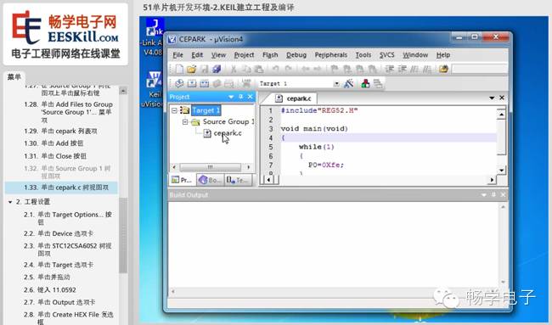Close the Project panel
This screenshot has width=552, height=325.
251,97
